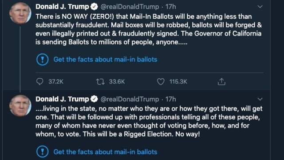Image resolution: width=284 pixels, height=160 pixels.
Task: Click the exclamation info icon on first tweet
Action: (x=43, y=60)
